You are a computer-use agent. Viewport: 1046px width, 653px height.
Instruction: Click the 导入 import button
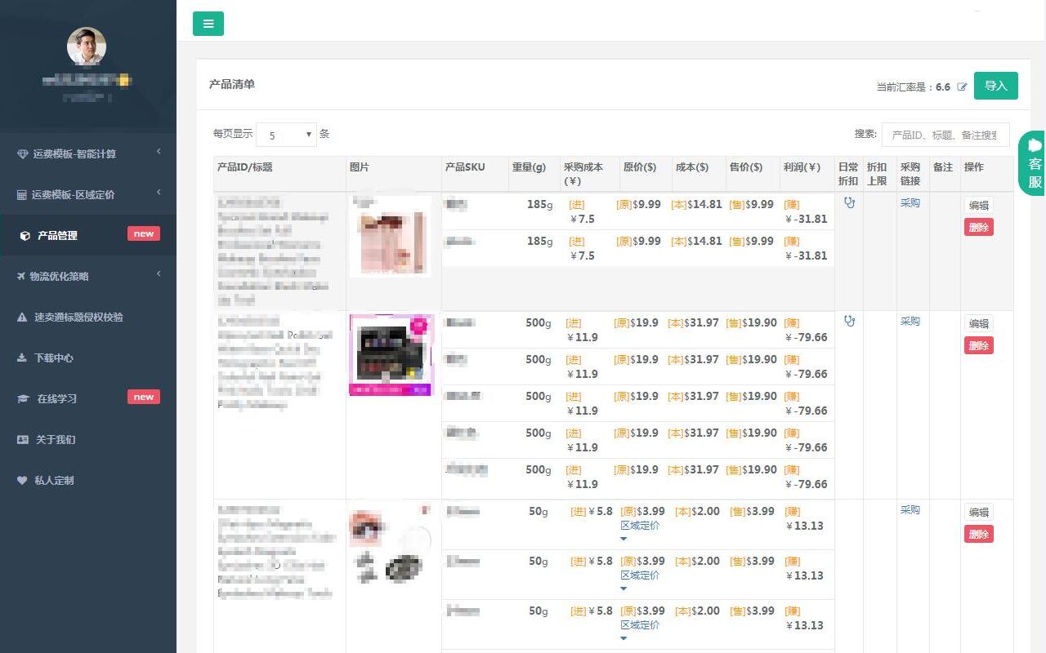pos(995,85)
